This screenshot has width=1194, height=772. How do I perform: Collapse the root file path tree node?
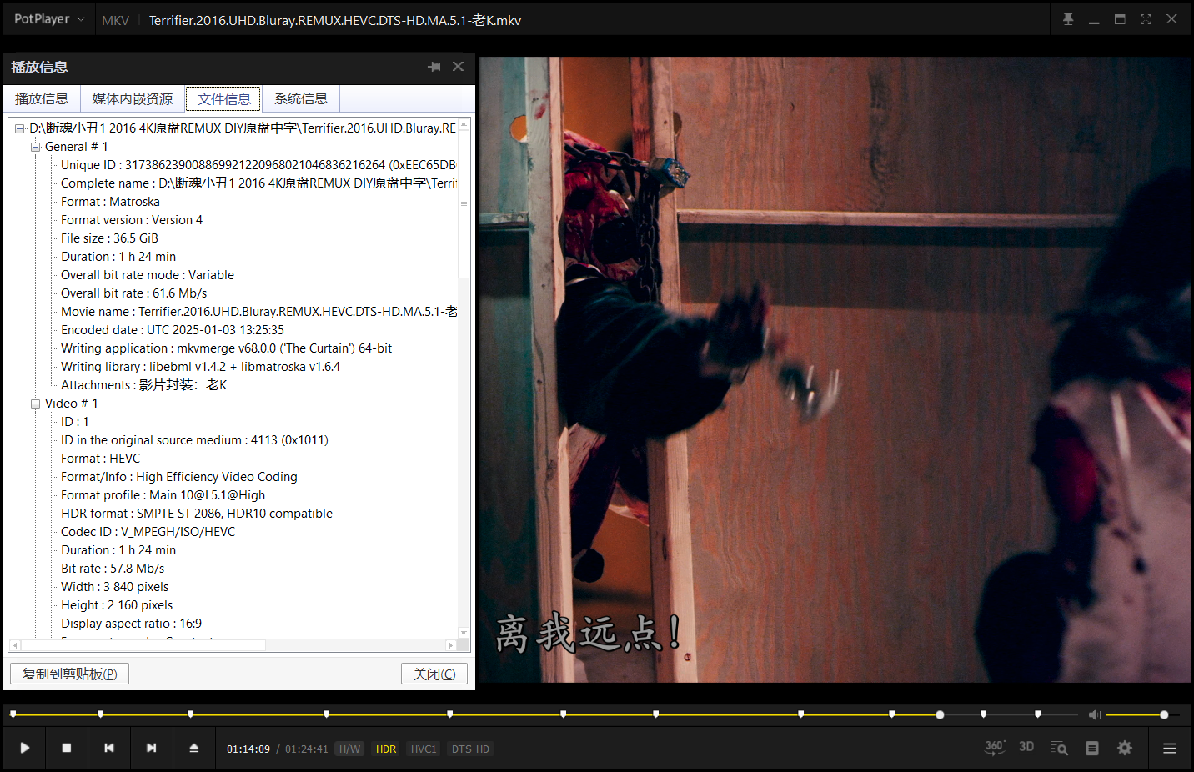19,128
